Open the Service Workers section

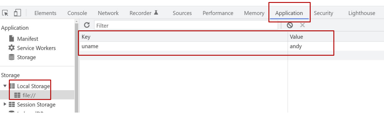36,48
